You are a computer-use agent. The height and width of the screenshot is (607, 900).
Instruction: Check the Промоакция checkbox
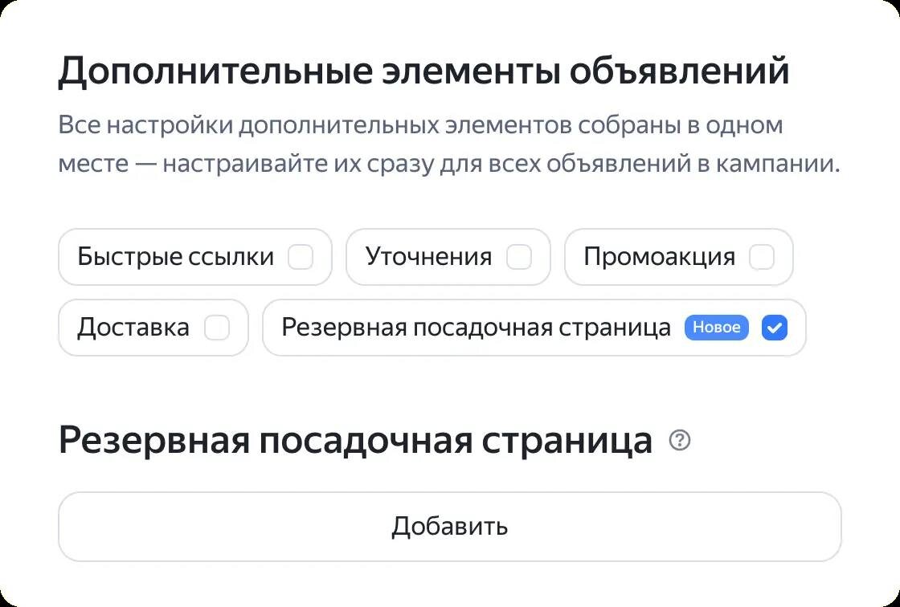(762, 257)
